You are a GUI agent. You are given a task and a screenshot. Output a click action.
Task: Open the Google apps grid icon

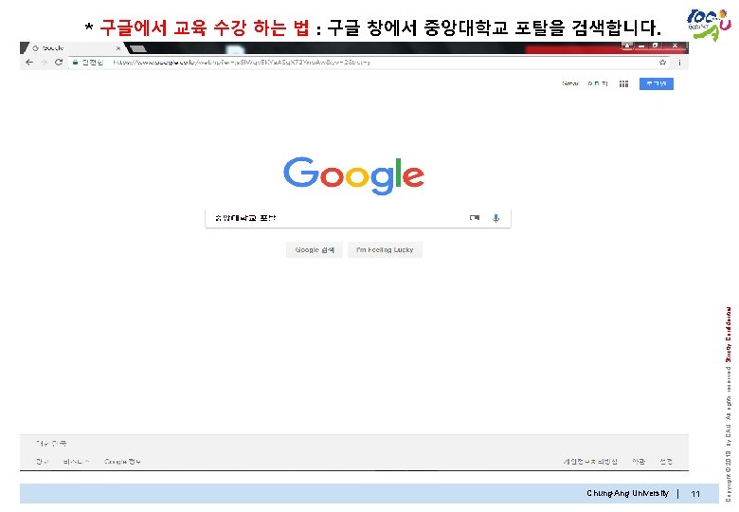point(623,84)
